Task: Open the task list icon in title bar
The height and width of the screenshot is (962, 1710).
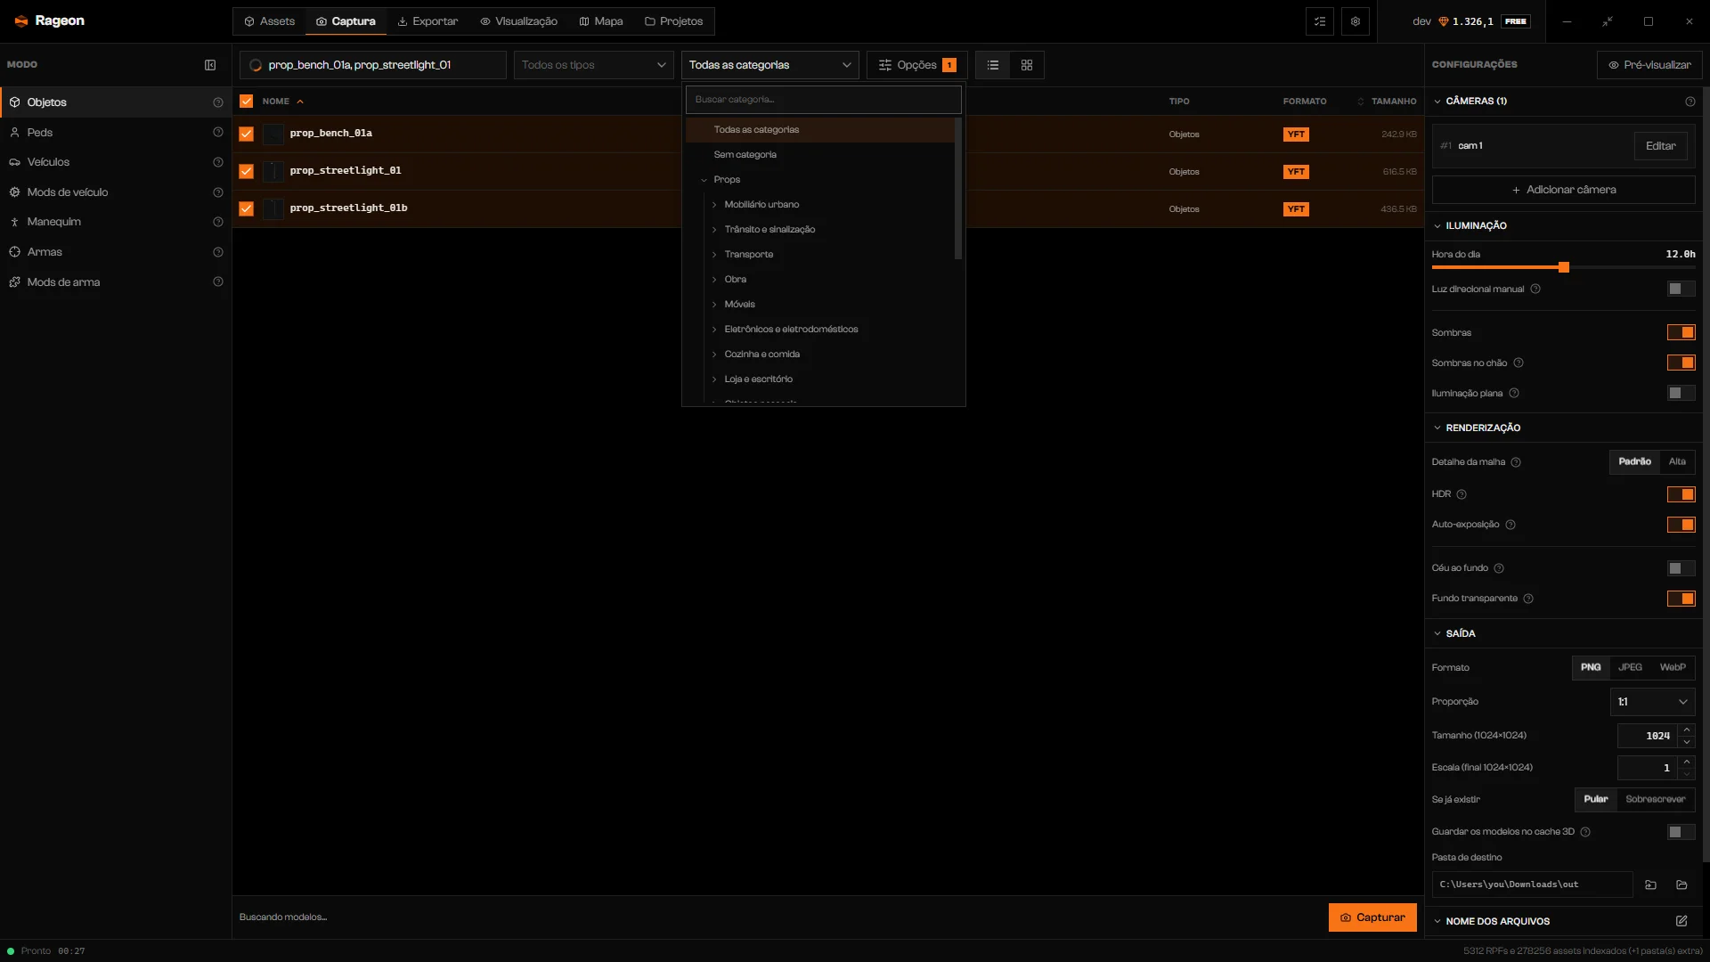Action: tap(1320, 21)
